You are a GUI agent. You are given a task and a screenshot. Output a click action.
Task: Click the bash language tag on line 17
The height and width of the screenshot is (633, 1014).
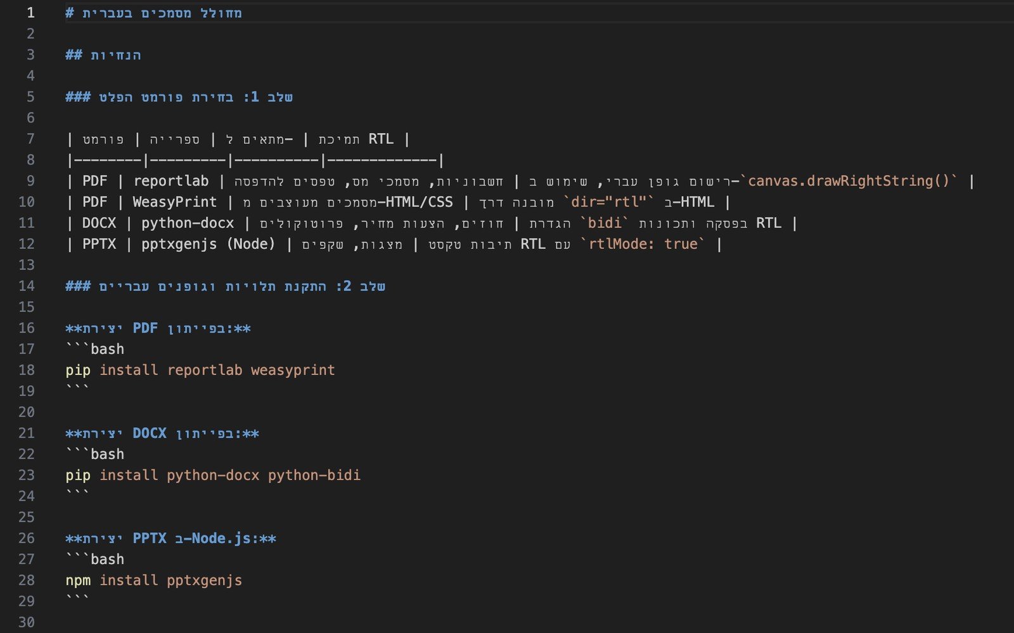(107, 349)
